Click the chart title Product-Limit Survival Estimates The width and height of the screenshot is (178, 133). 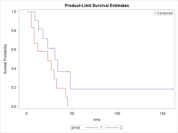[x=93, y=6]
